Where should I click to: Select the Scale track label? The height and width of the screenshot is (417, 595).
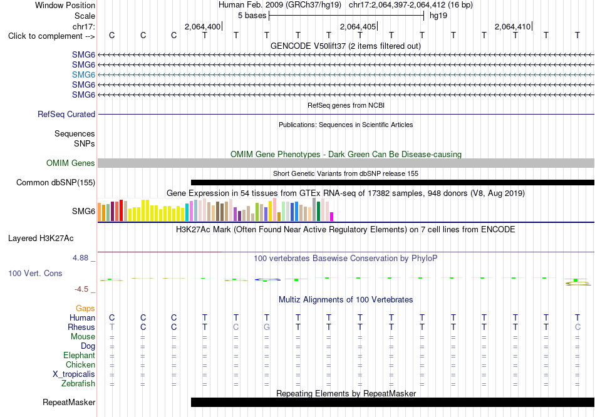[x=85, y=16]
